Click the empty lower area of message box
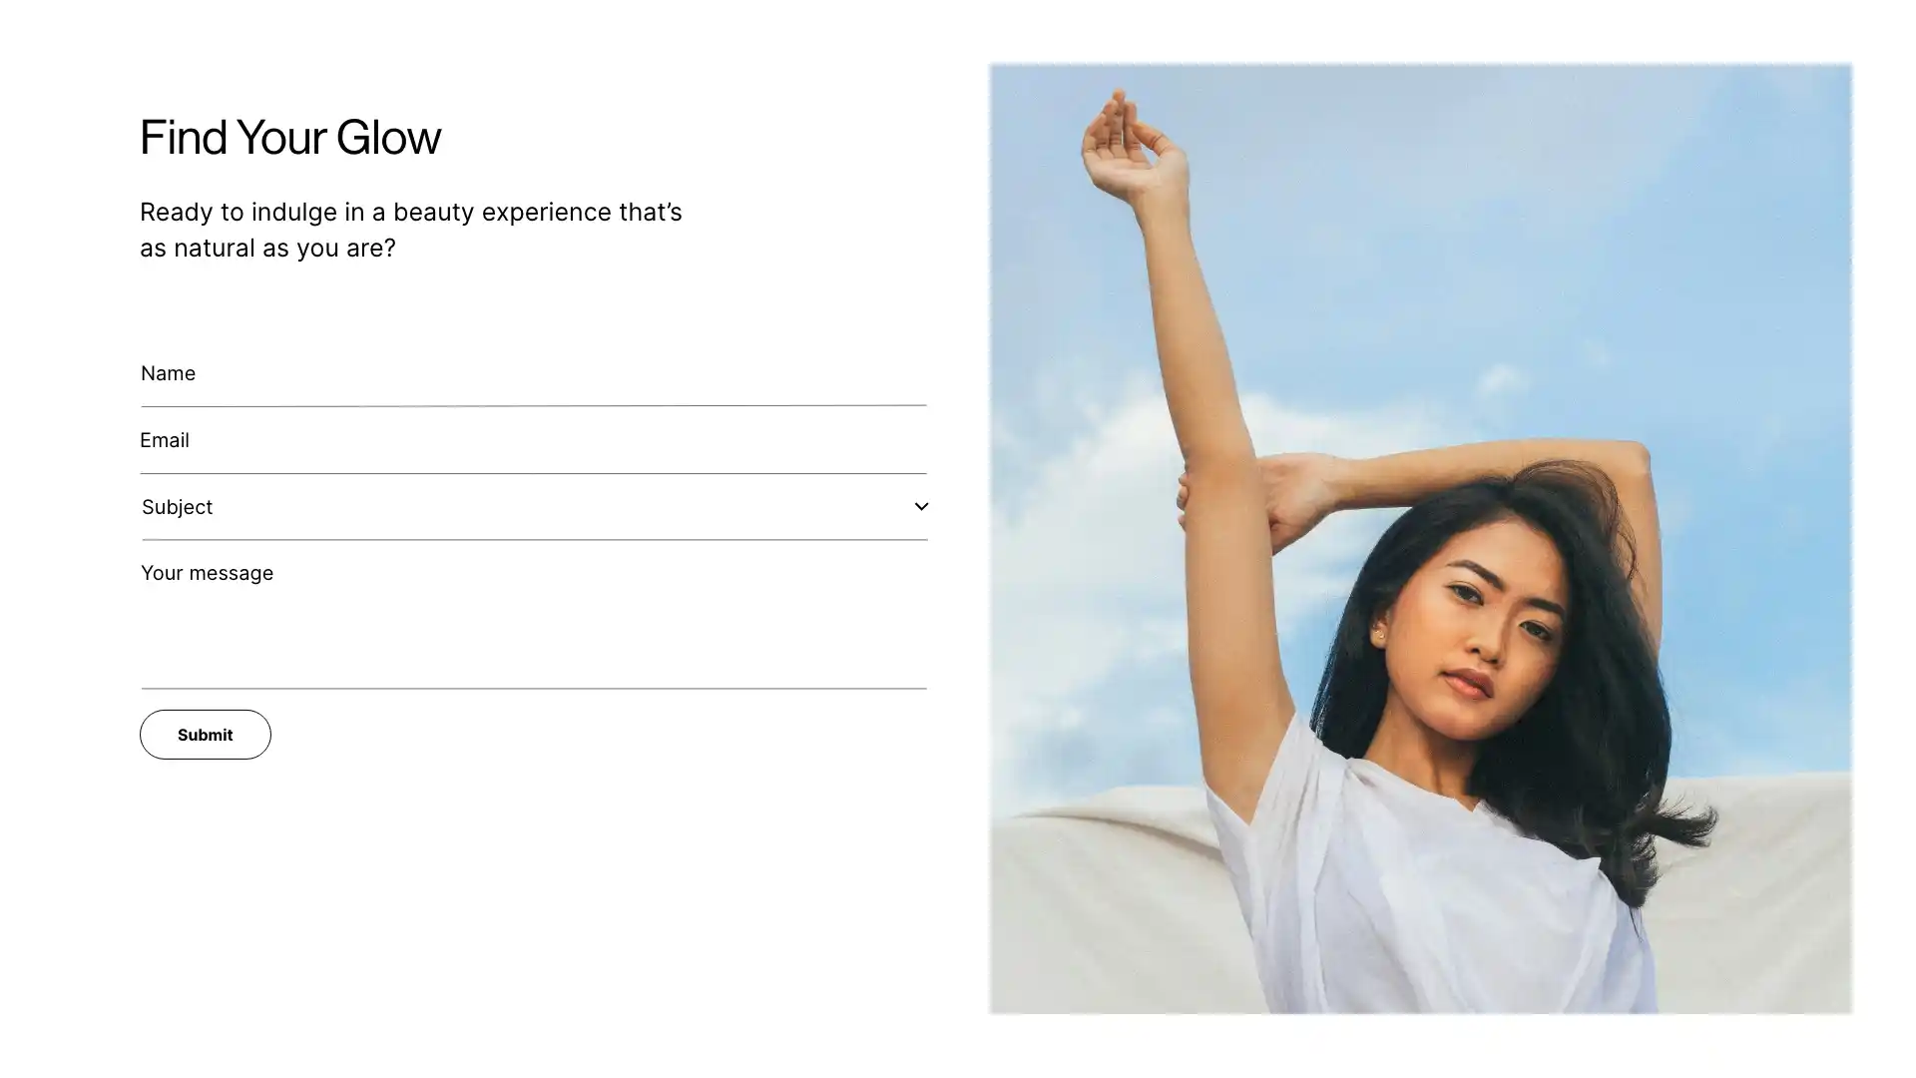Viewport: 1916px width, 1078px height. pyautogui.click(x=534, y=649)
